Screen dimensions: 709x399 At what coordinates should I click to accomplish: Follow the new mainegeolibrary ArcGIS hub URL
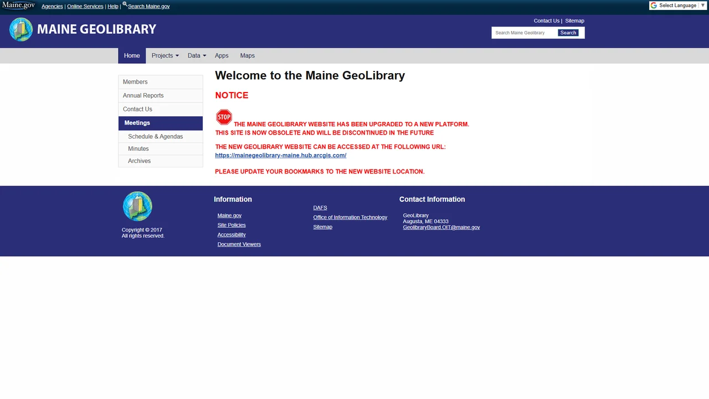(x=281, y=155)
